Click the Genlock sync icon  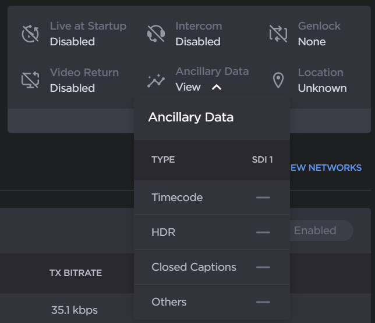click(x=278, y=34)
